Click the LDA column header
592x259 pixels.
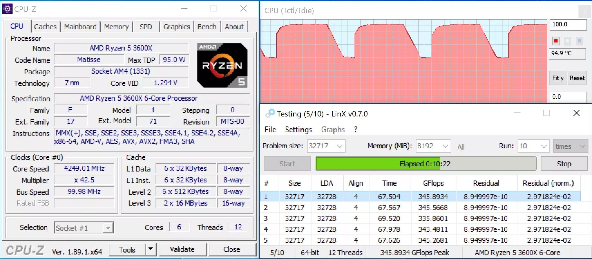point(327,183)
